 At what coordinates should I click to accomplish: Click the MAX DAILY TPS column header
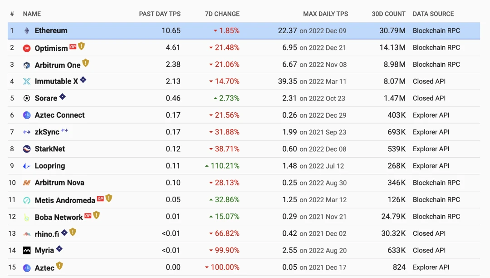[325, 14]
